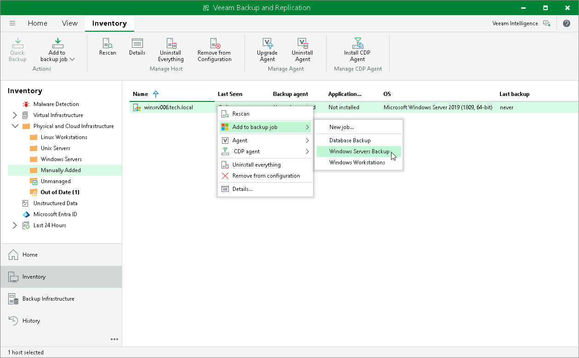The width and height of the screenshot is (579, 358).
Task: Click Uninstall Everything in the ribbon
Action: [171, 43]
